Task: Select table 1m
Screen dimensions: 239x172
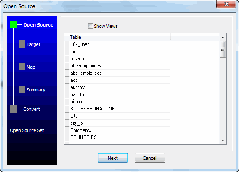Action: [x=119, y=51]
